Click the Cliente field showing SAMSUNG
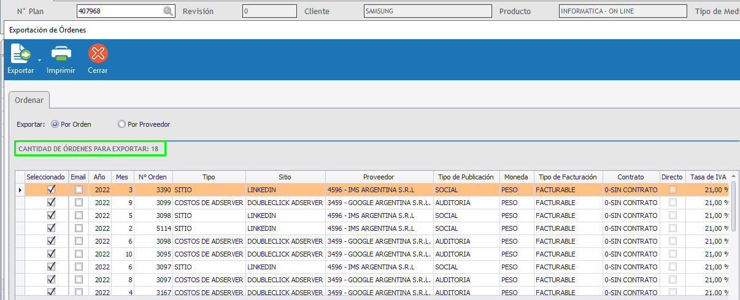This screenshot has width=740, height=300. (427, 12)
